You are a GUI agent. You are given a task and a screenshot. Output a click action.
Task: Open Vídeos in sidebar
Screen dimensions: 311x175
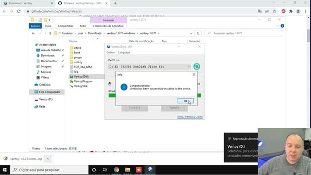[45, 77]
